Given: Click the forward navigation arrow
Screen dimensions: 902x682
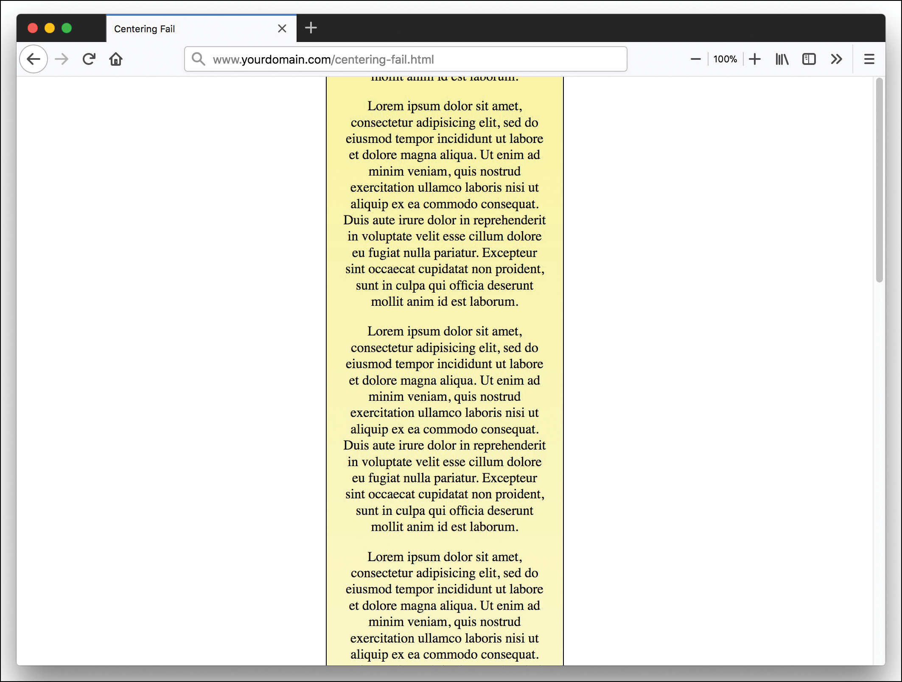Looking at the screenshot, I should [61, 59].
